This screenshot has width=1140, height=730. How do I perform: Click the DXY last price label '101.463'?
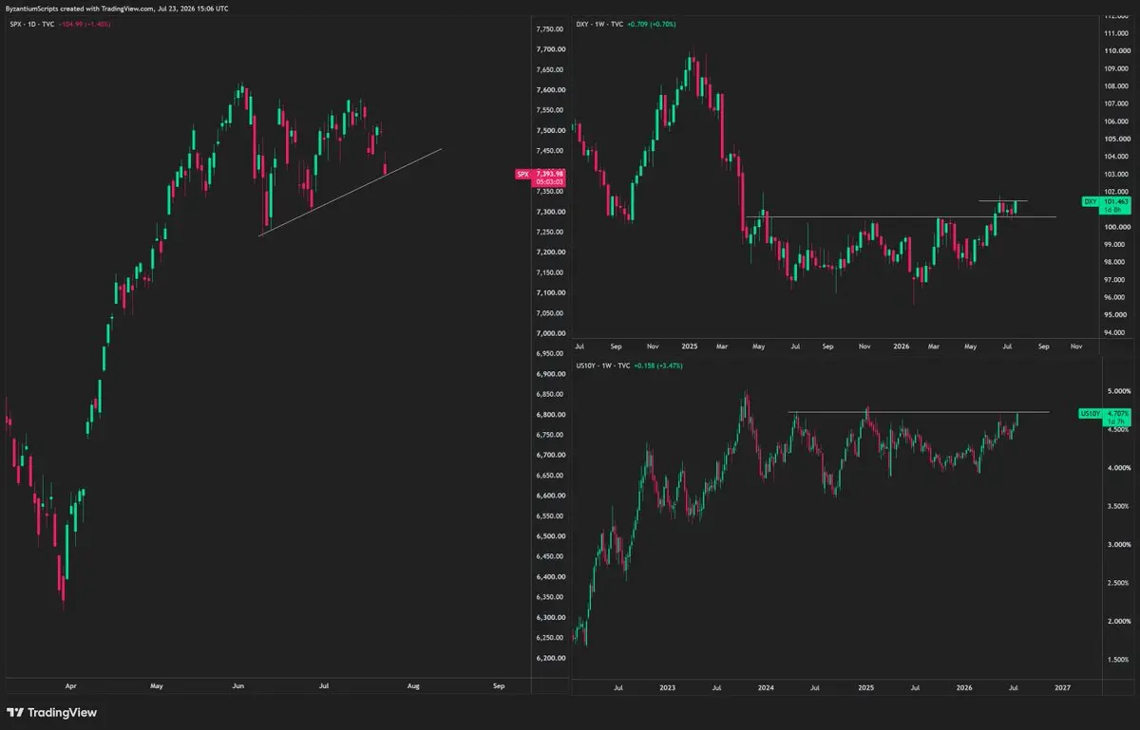1117,202
